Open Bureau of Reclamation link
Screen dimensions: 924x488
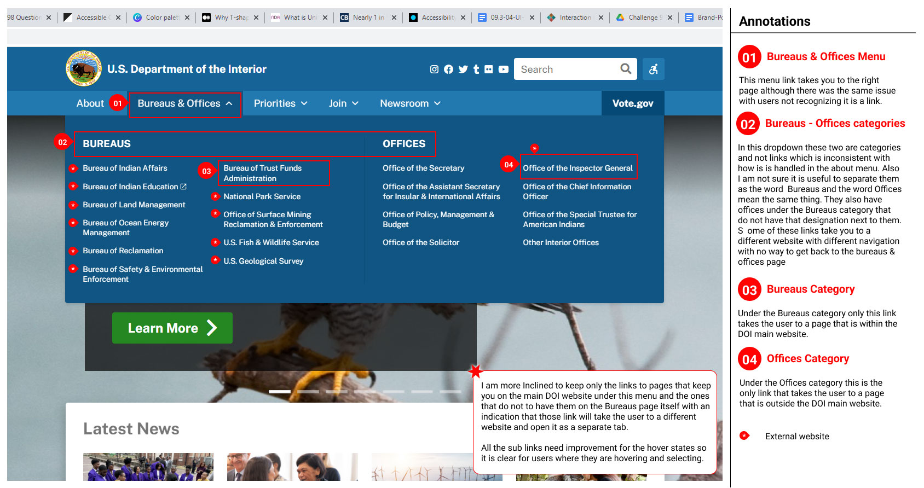123,251
